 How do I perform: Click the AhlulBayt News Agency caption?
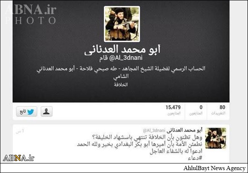[x=215, y=168]
